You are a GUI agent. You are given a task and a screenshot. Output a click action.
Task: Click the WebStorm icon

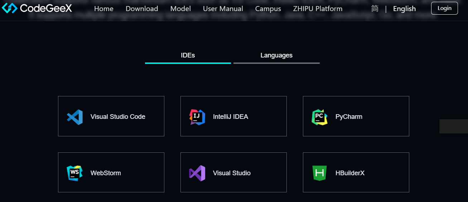click(75, 173)
